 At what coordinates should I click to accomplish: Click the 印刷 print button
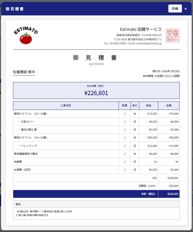click(x=175, y=8)
